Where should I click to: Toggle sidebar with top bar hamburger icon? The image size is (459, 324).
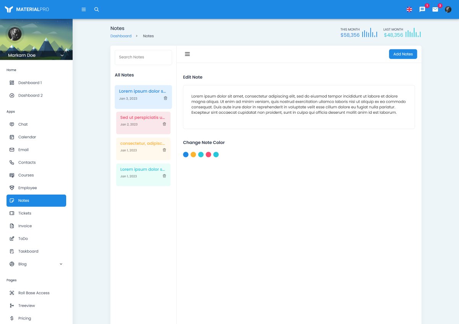[84, 10]
